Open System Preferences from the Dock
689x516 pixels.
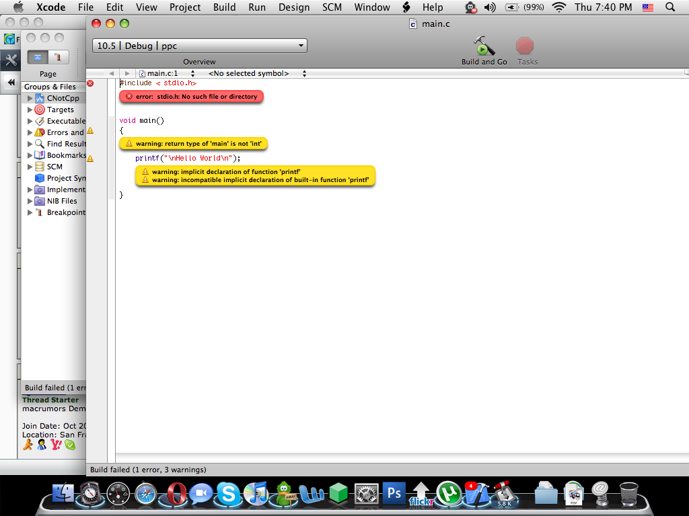coord(366,494)
